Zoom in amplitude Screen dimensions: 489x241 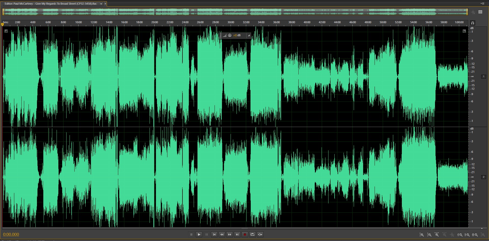(422, 235)
